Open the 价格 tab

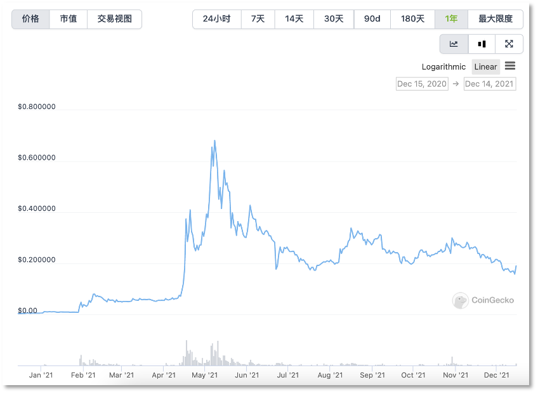[x=30, y=19]
